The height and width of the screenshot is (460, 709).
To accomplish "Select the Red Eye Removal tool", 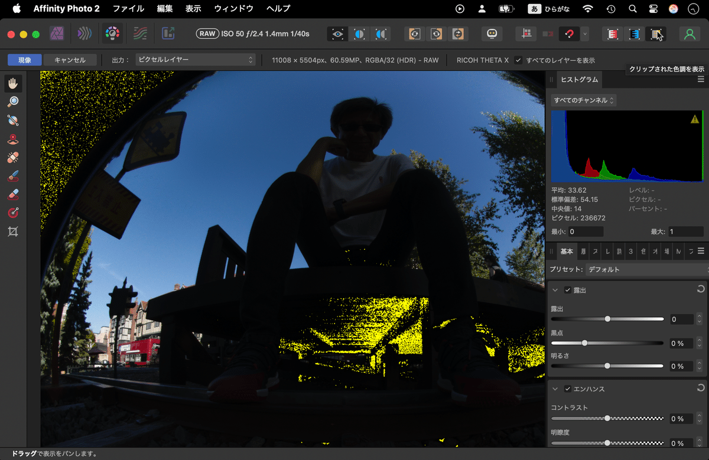I will click(14, 139).
